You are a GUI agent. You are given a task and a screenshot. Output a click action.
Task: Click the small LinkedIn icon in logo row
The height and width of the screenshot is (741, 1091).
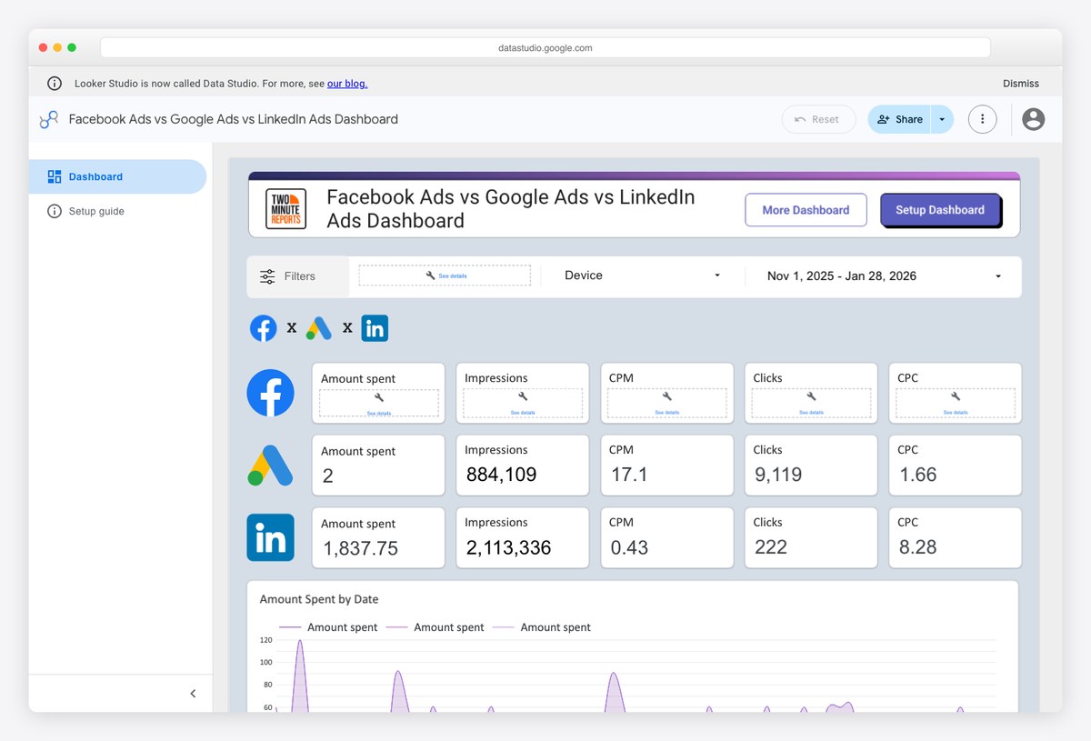pyautogui.click(x=375, y=328)
